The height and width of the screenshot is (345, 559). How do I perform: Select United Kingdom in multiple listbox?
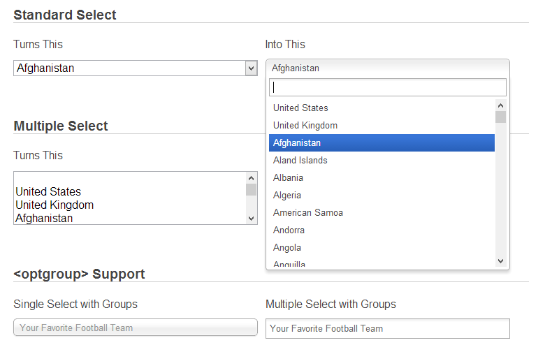(x=55, y=205)
